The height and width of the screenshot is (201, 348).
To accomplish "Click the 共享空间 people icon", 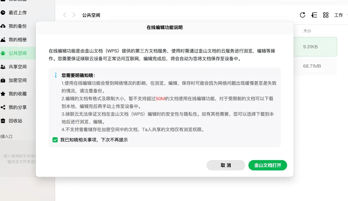I will point(3,67).
